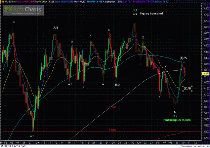Click the 1,6400 price axis label
Screen dimensions: 210x148
click(x=206, y=58)
